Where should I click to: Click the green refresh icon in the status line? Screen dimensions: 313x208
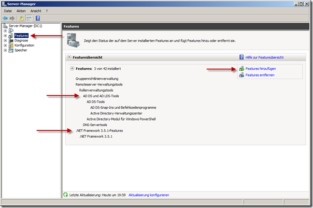66,195
